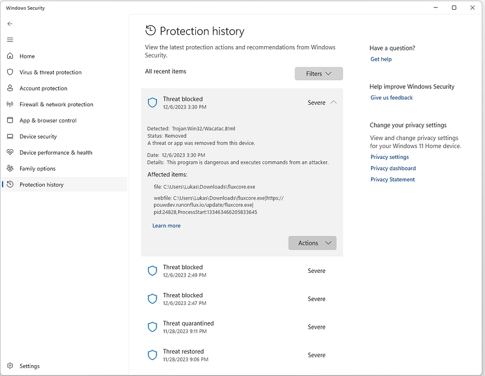
Task: Select the Virus & threat protection shield icon
Action: [x=10, y=72]
